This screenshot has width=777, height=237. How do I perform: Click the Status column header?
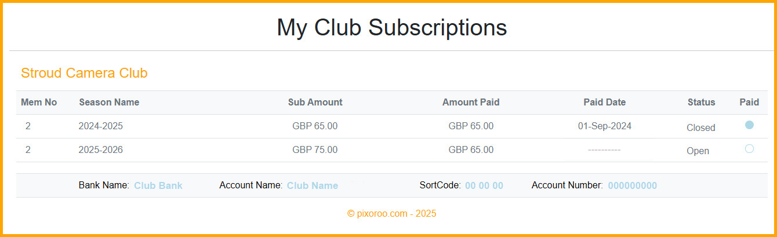(701, 102)
